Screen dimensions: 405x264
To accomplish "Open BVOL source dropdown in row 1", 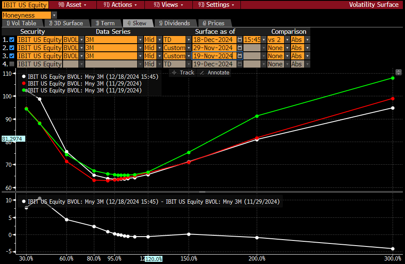I will [81, 40].
